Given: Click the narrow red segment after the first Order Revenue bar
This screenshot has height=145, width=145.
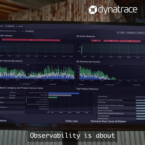Looking at the screenshot, I should (100, 41).
